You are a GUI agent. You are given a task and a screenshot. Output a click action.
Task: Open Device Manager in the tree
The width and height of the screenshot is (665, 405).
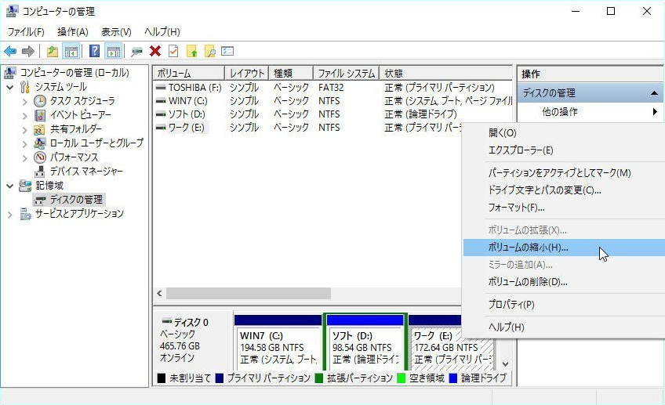coord(86,171)
